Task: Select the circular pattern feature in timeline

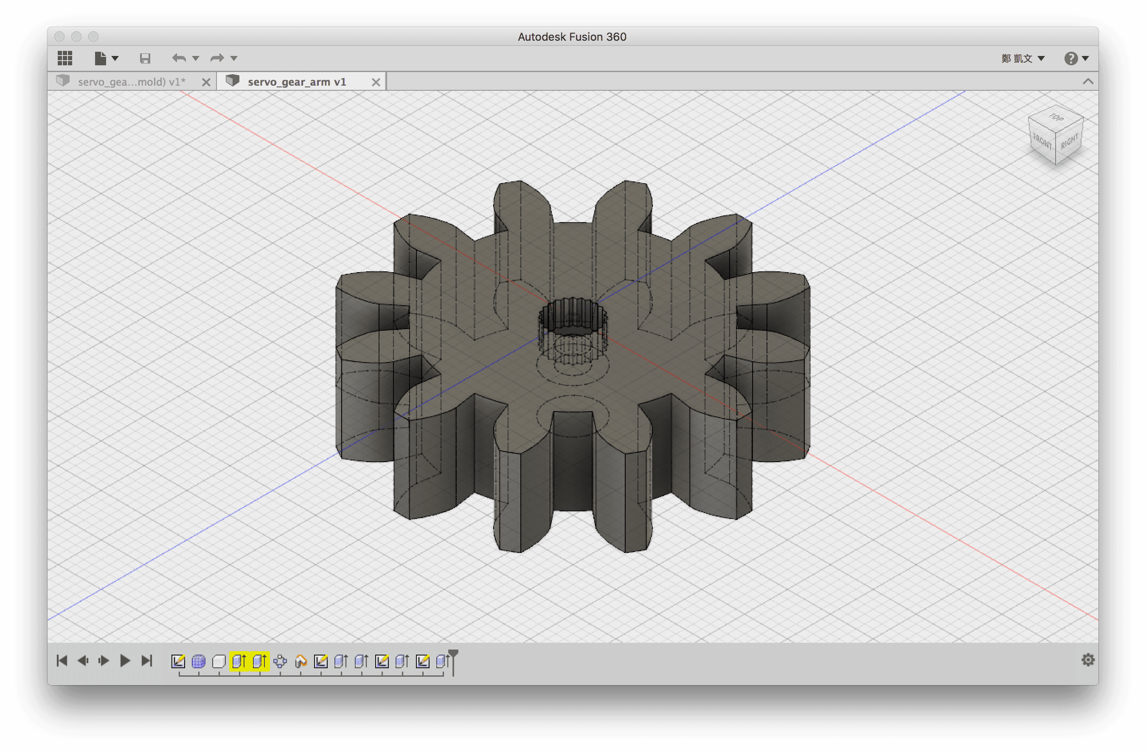Action: pyautogui.click(x=280, y=662)
